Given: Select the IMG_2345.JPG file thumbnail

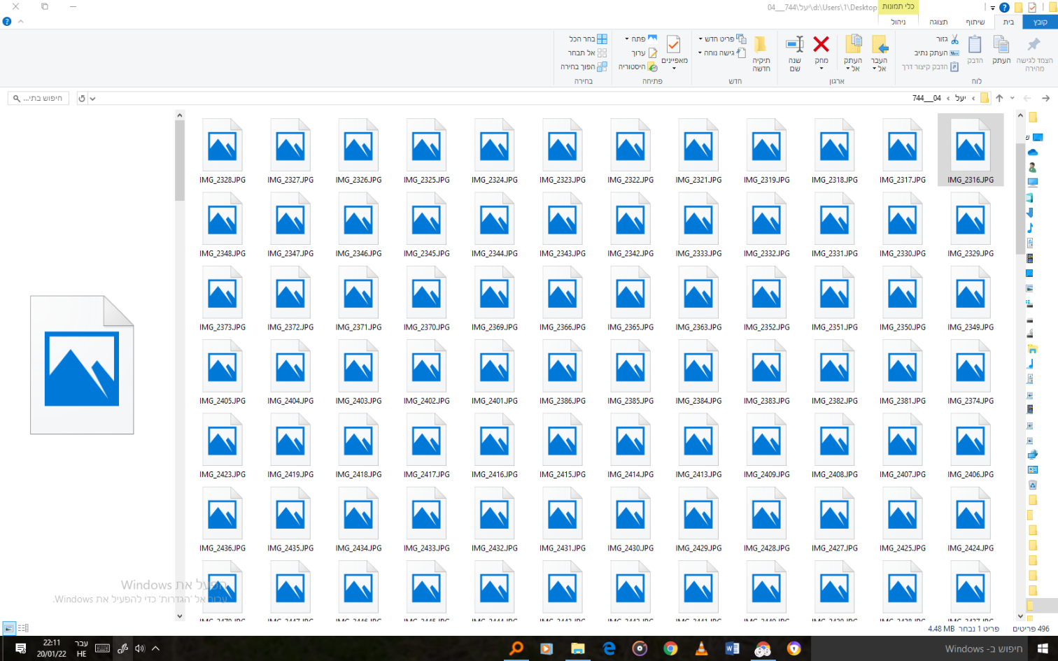Looking at the screenshot, I should point(426,220).
